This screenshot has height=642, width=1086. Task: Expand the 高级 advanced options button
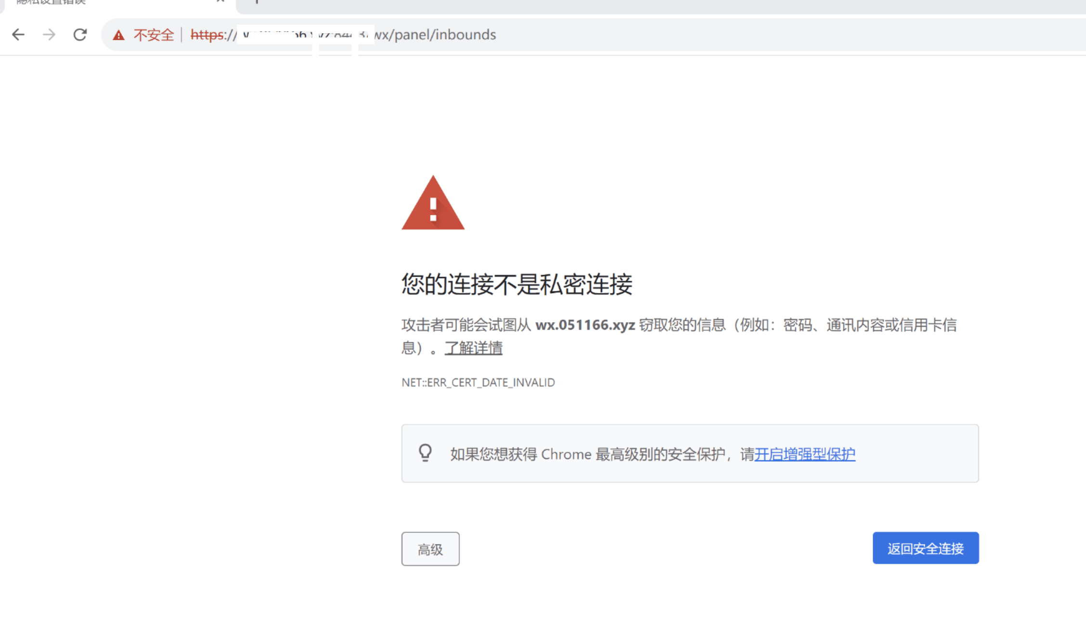click(430, 549)
